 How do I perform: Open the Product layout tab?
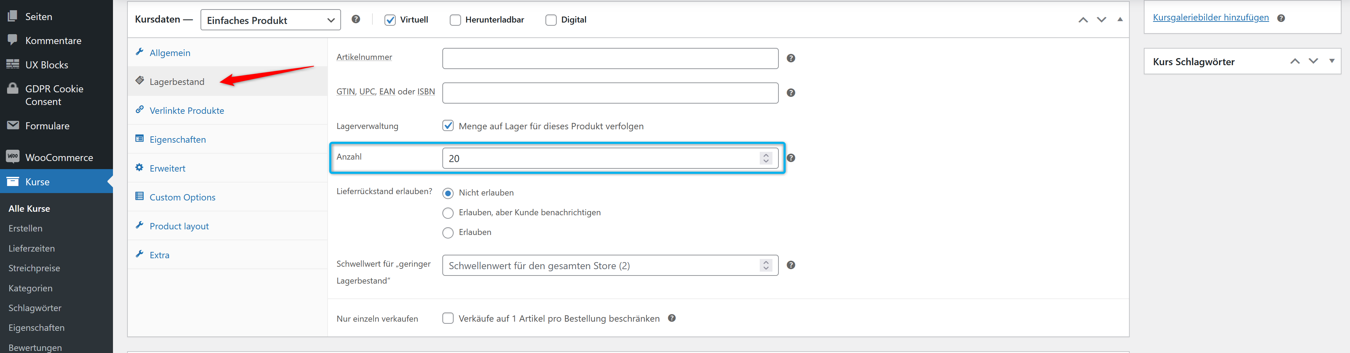tap(227, 225)
